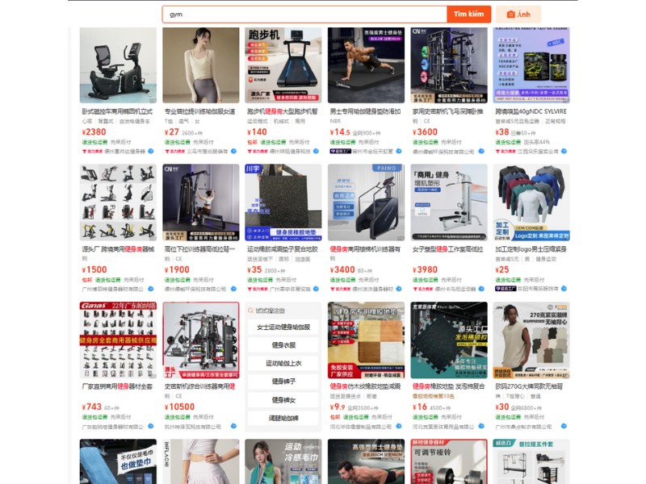Open chat icon on ¥30 sleeveless vest listing
The width and height of the screenshot is (646, 484).
[564, 427]
